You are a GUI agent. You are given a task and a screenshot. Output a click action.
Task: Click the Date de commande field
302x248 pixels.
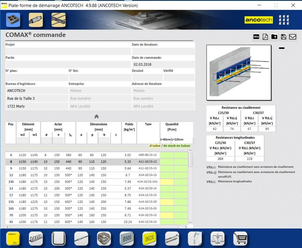(x=163, y=64)
